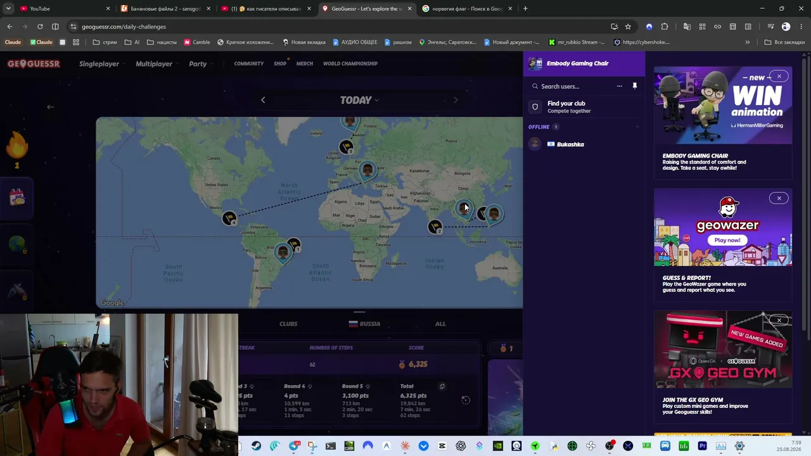Launch Premiere Pro from the taskbar
811x456 pixels.
tap(702, 446)
